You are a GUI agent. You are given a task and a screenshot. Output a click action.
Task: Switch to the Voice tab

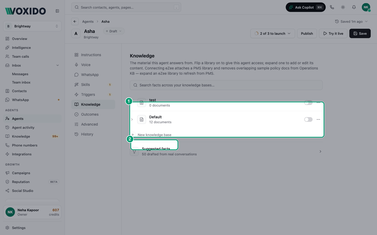[93, 65]
